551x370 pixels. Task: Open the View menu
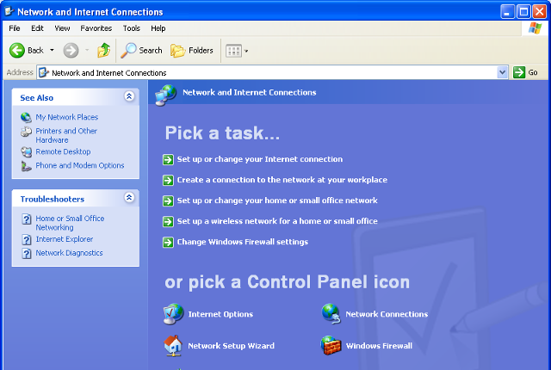tap(62, 28)
